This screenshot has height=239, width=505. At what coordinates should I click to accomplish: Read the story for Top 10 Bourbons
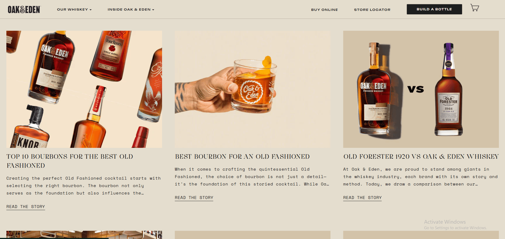point(26,207)
